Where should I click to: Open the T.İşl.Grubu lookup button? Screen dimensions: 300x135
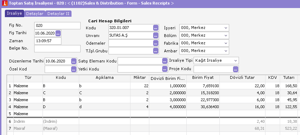[156, 51]
